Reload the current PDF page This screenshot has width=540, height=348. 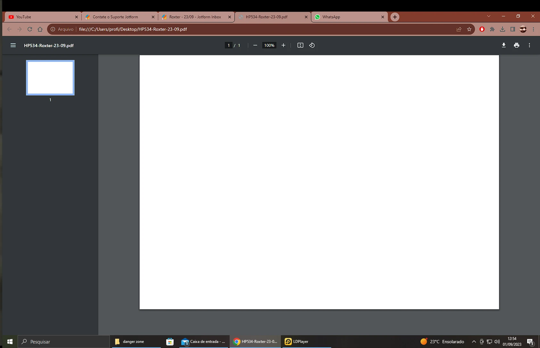pyautogui.click(x=29, y=29)
